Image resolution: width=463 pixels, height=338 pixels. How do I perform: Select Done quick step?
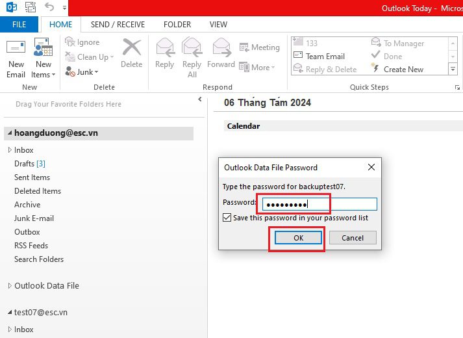pos(386,56)
